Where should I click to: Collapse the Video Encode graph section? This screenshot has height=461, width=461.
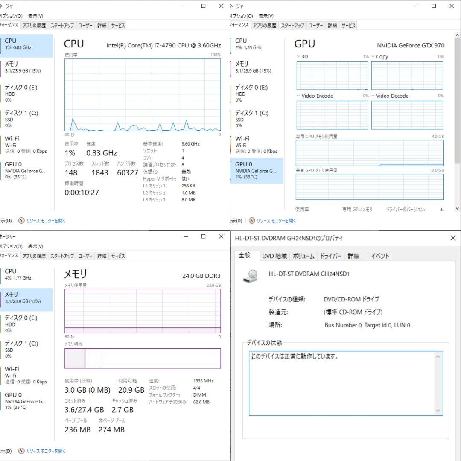(x=298, y=96)
